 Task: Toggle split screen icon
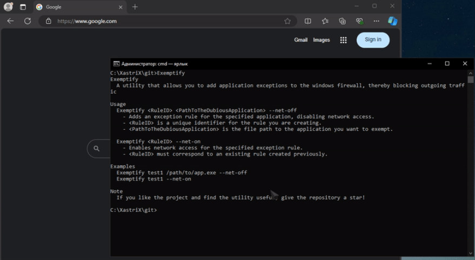[308, 21]
